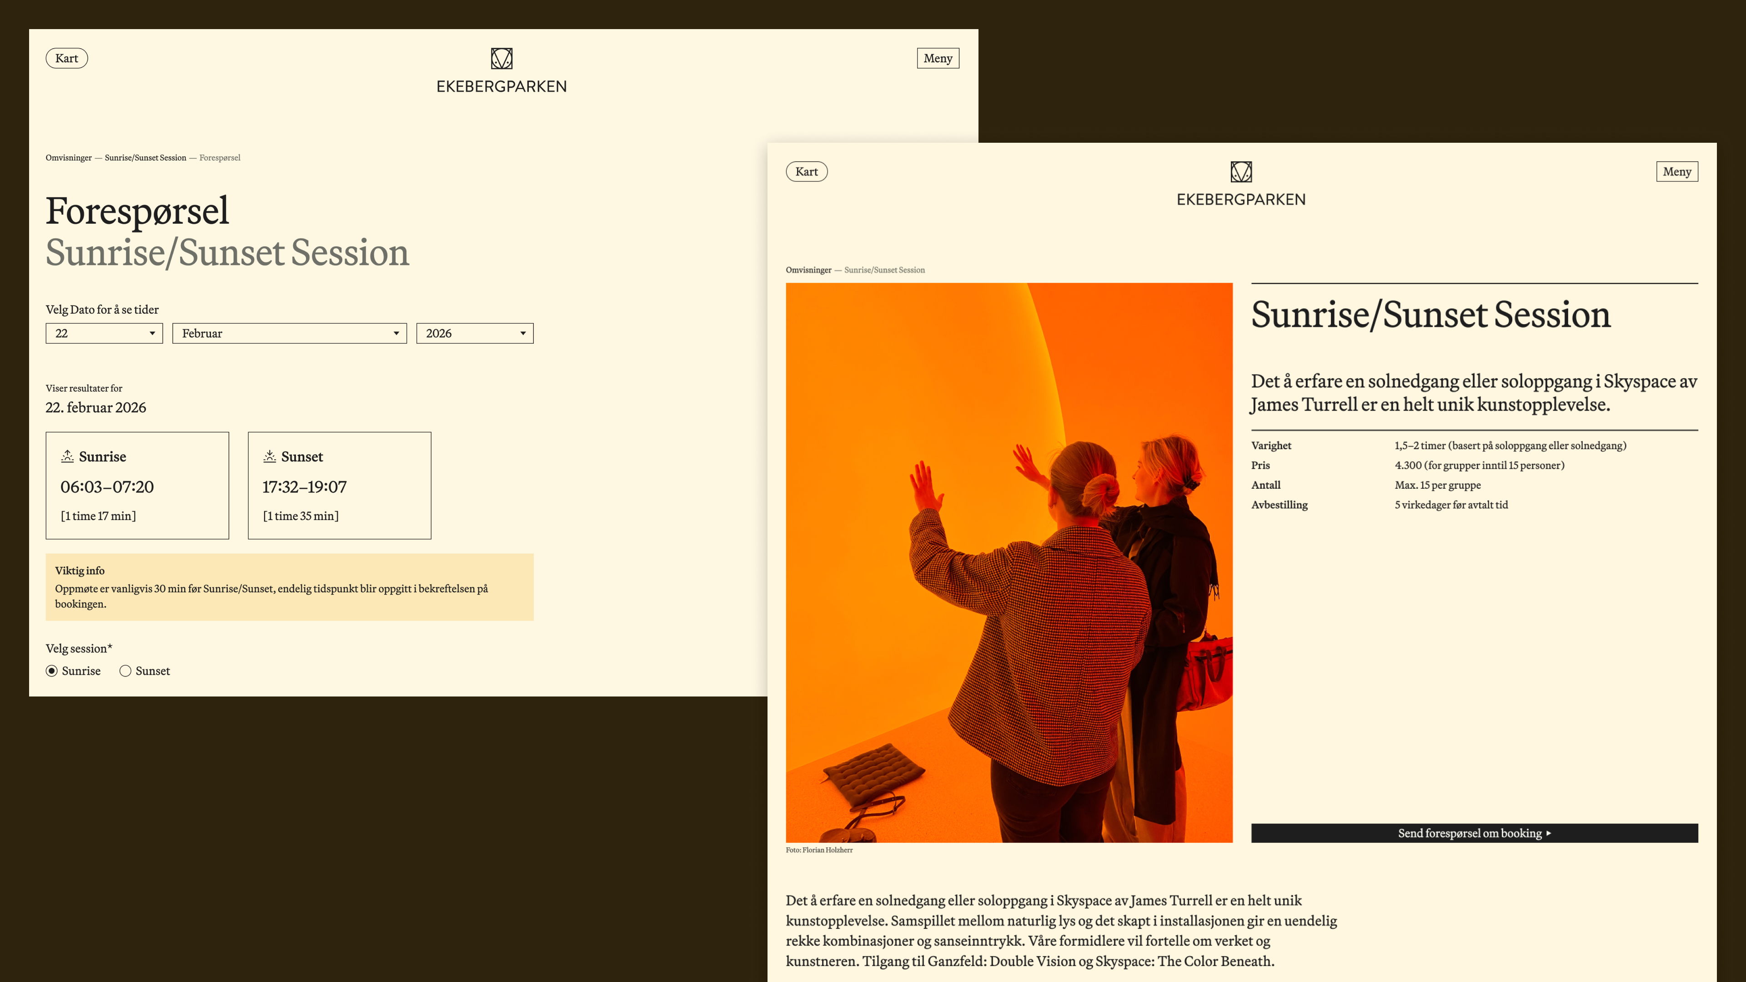
Task: Click the Varighet label
Action: click(1271, 445)
